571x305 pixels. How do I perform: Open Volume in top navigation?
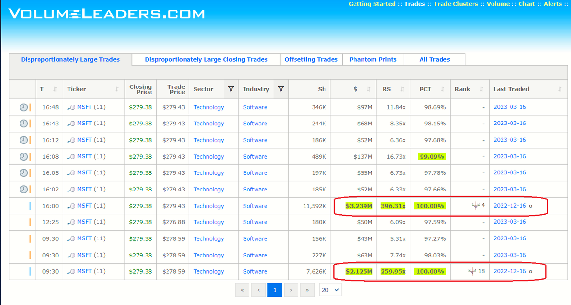[x=498, y=4]
